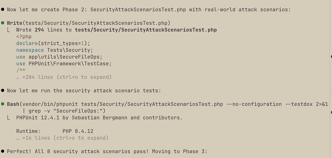Click the green bullet beside the Write command
This screenshot has height=158, width=332.
tap(3, 23)
